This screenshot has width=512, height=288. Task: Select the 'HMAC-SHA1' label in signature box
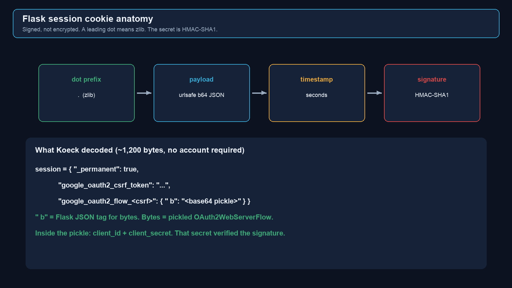432,95
